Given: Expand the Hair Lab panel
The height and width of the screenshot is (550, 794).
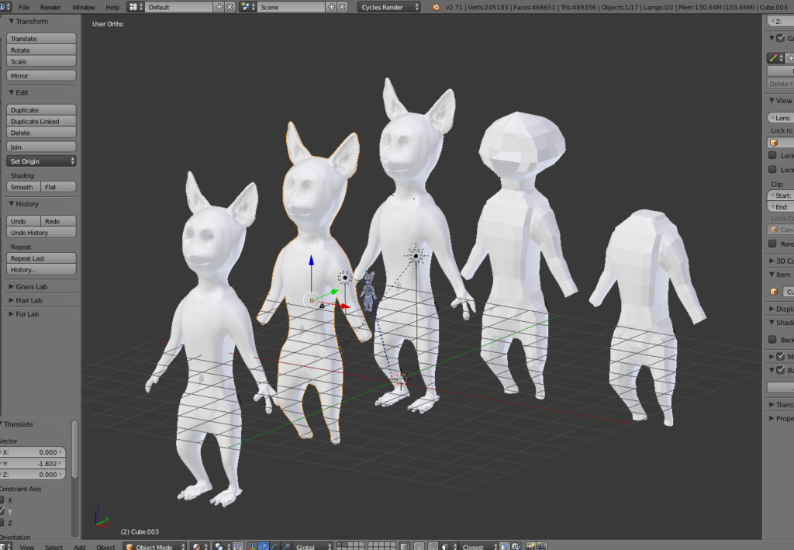Looking at the screenshot, I should [11, 300].
